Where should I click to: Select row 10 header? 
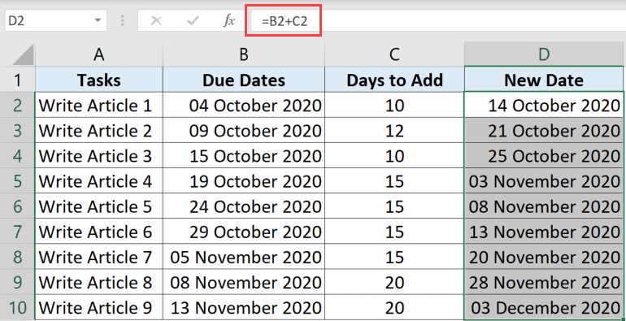point(18,308)
